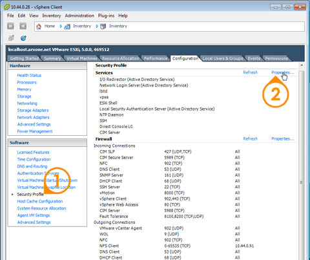Open the File menu

coord(10,16)
